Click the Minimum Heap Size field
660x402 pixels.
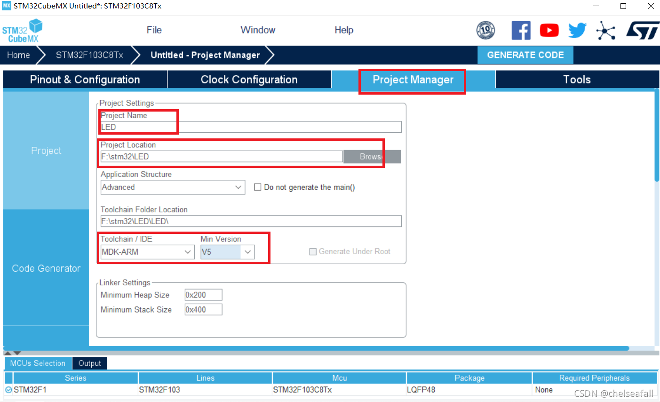203,295
